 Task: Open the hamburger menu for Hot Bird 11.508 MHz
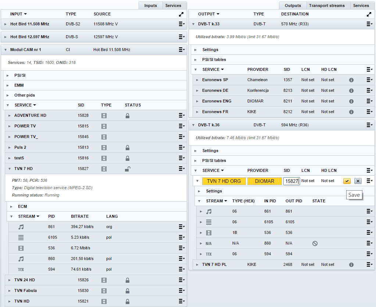(182, 24)
